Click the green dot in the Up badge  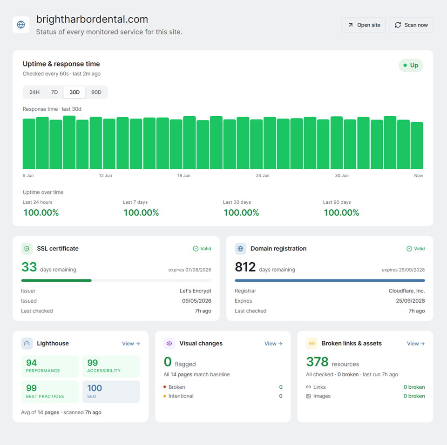coord(405,65)
